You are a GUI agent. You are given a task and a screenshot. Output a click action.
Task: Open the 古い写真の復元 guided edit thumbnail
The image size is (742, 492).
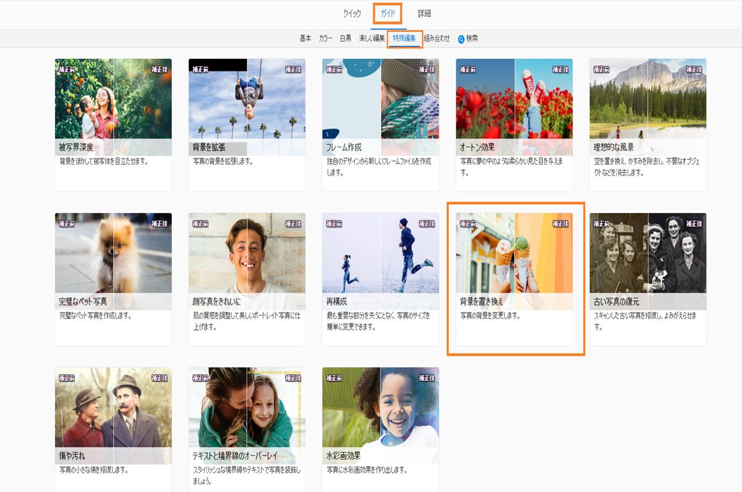(648, 262)
